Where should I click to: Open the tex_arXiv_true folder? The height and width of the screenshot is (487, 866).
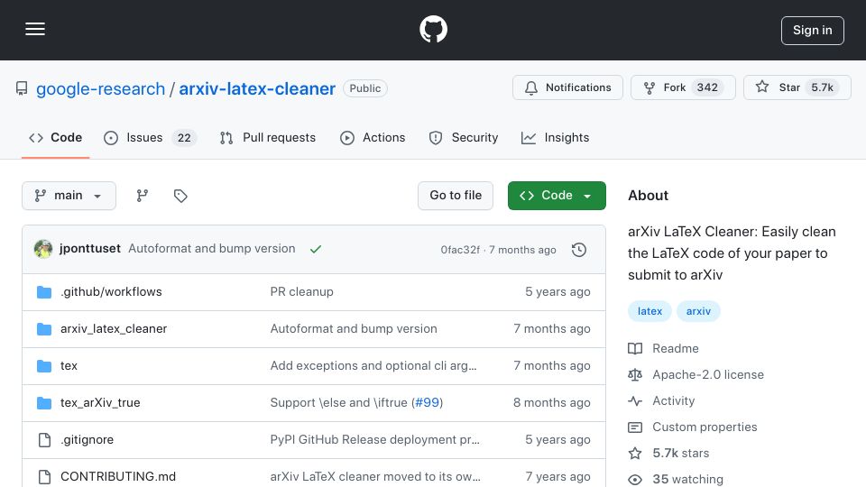tap(100, 402)
